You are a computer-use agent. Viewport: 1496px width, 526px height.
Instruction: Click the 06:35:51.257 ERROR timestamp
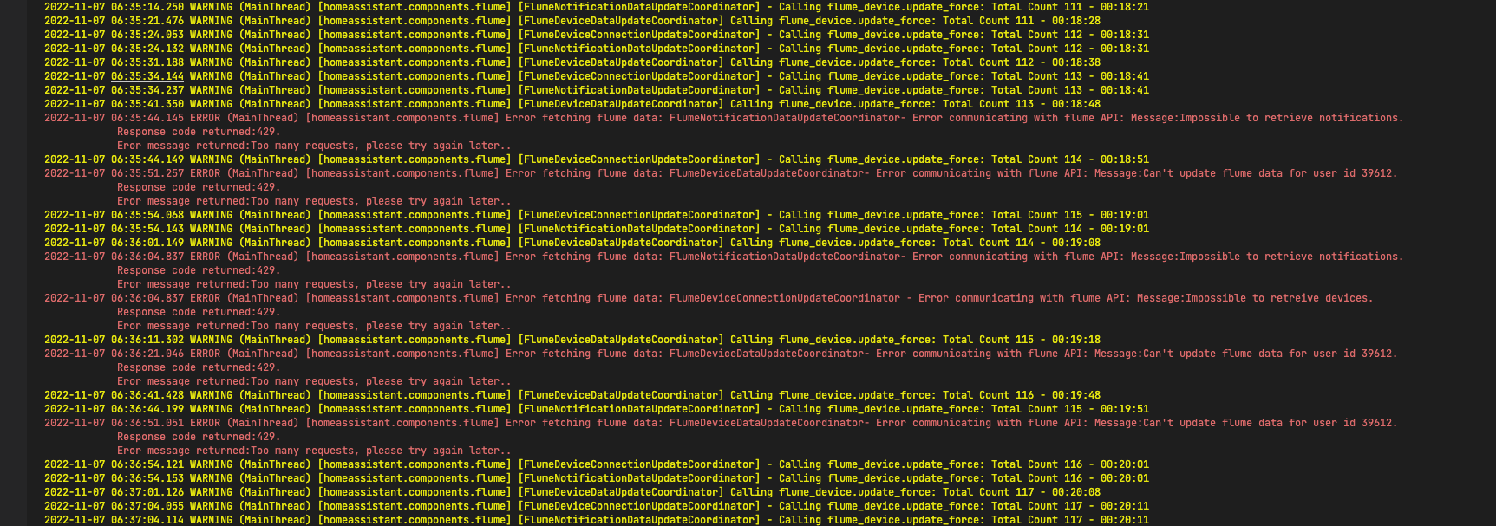coord(147,173)
